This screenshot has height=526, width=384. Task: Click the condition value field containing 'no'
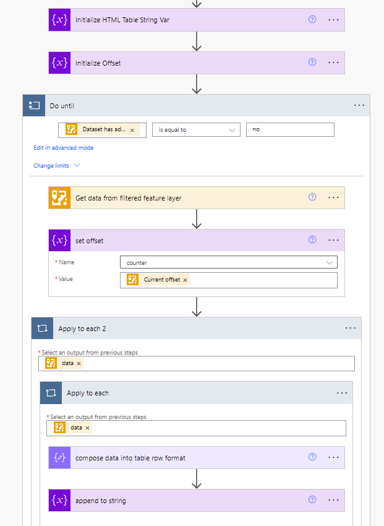pos(289,130)
